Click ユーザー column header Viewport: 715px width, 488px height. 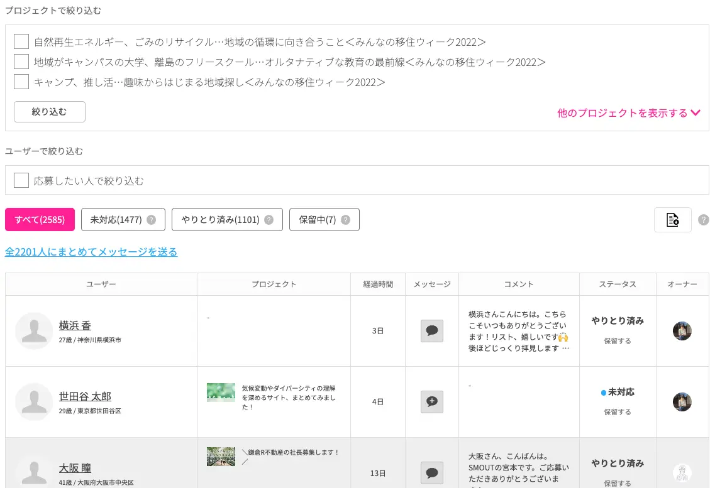click(101, 284)
